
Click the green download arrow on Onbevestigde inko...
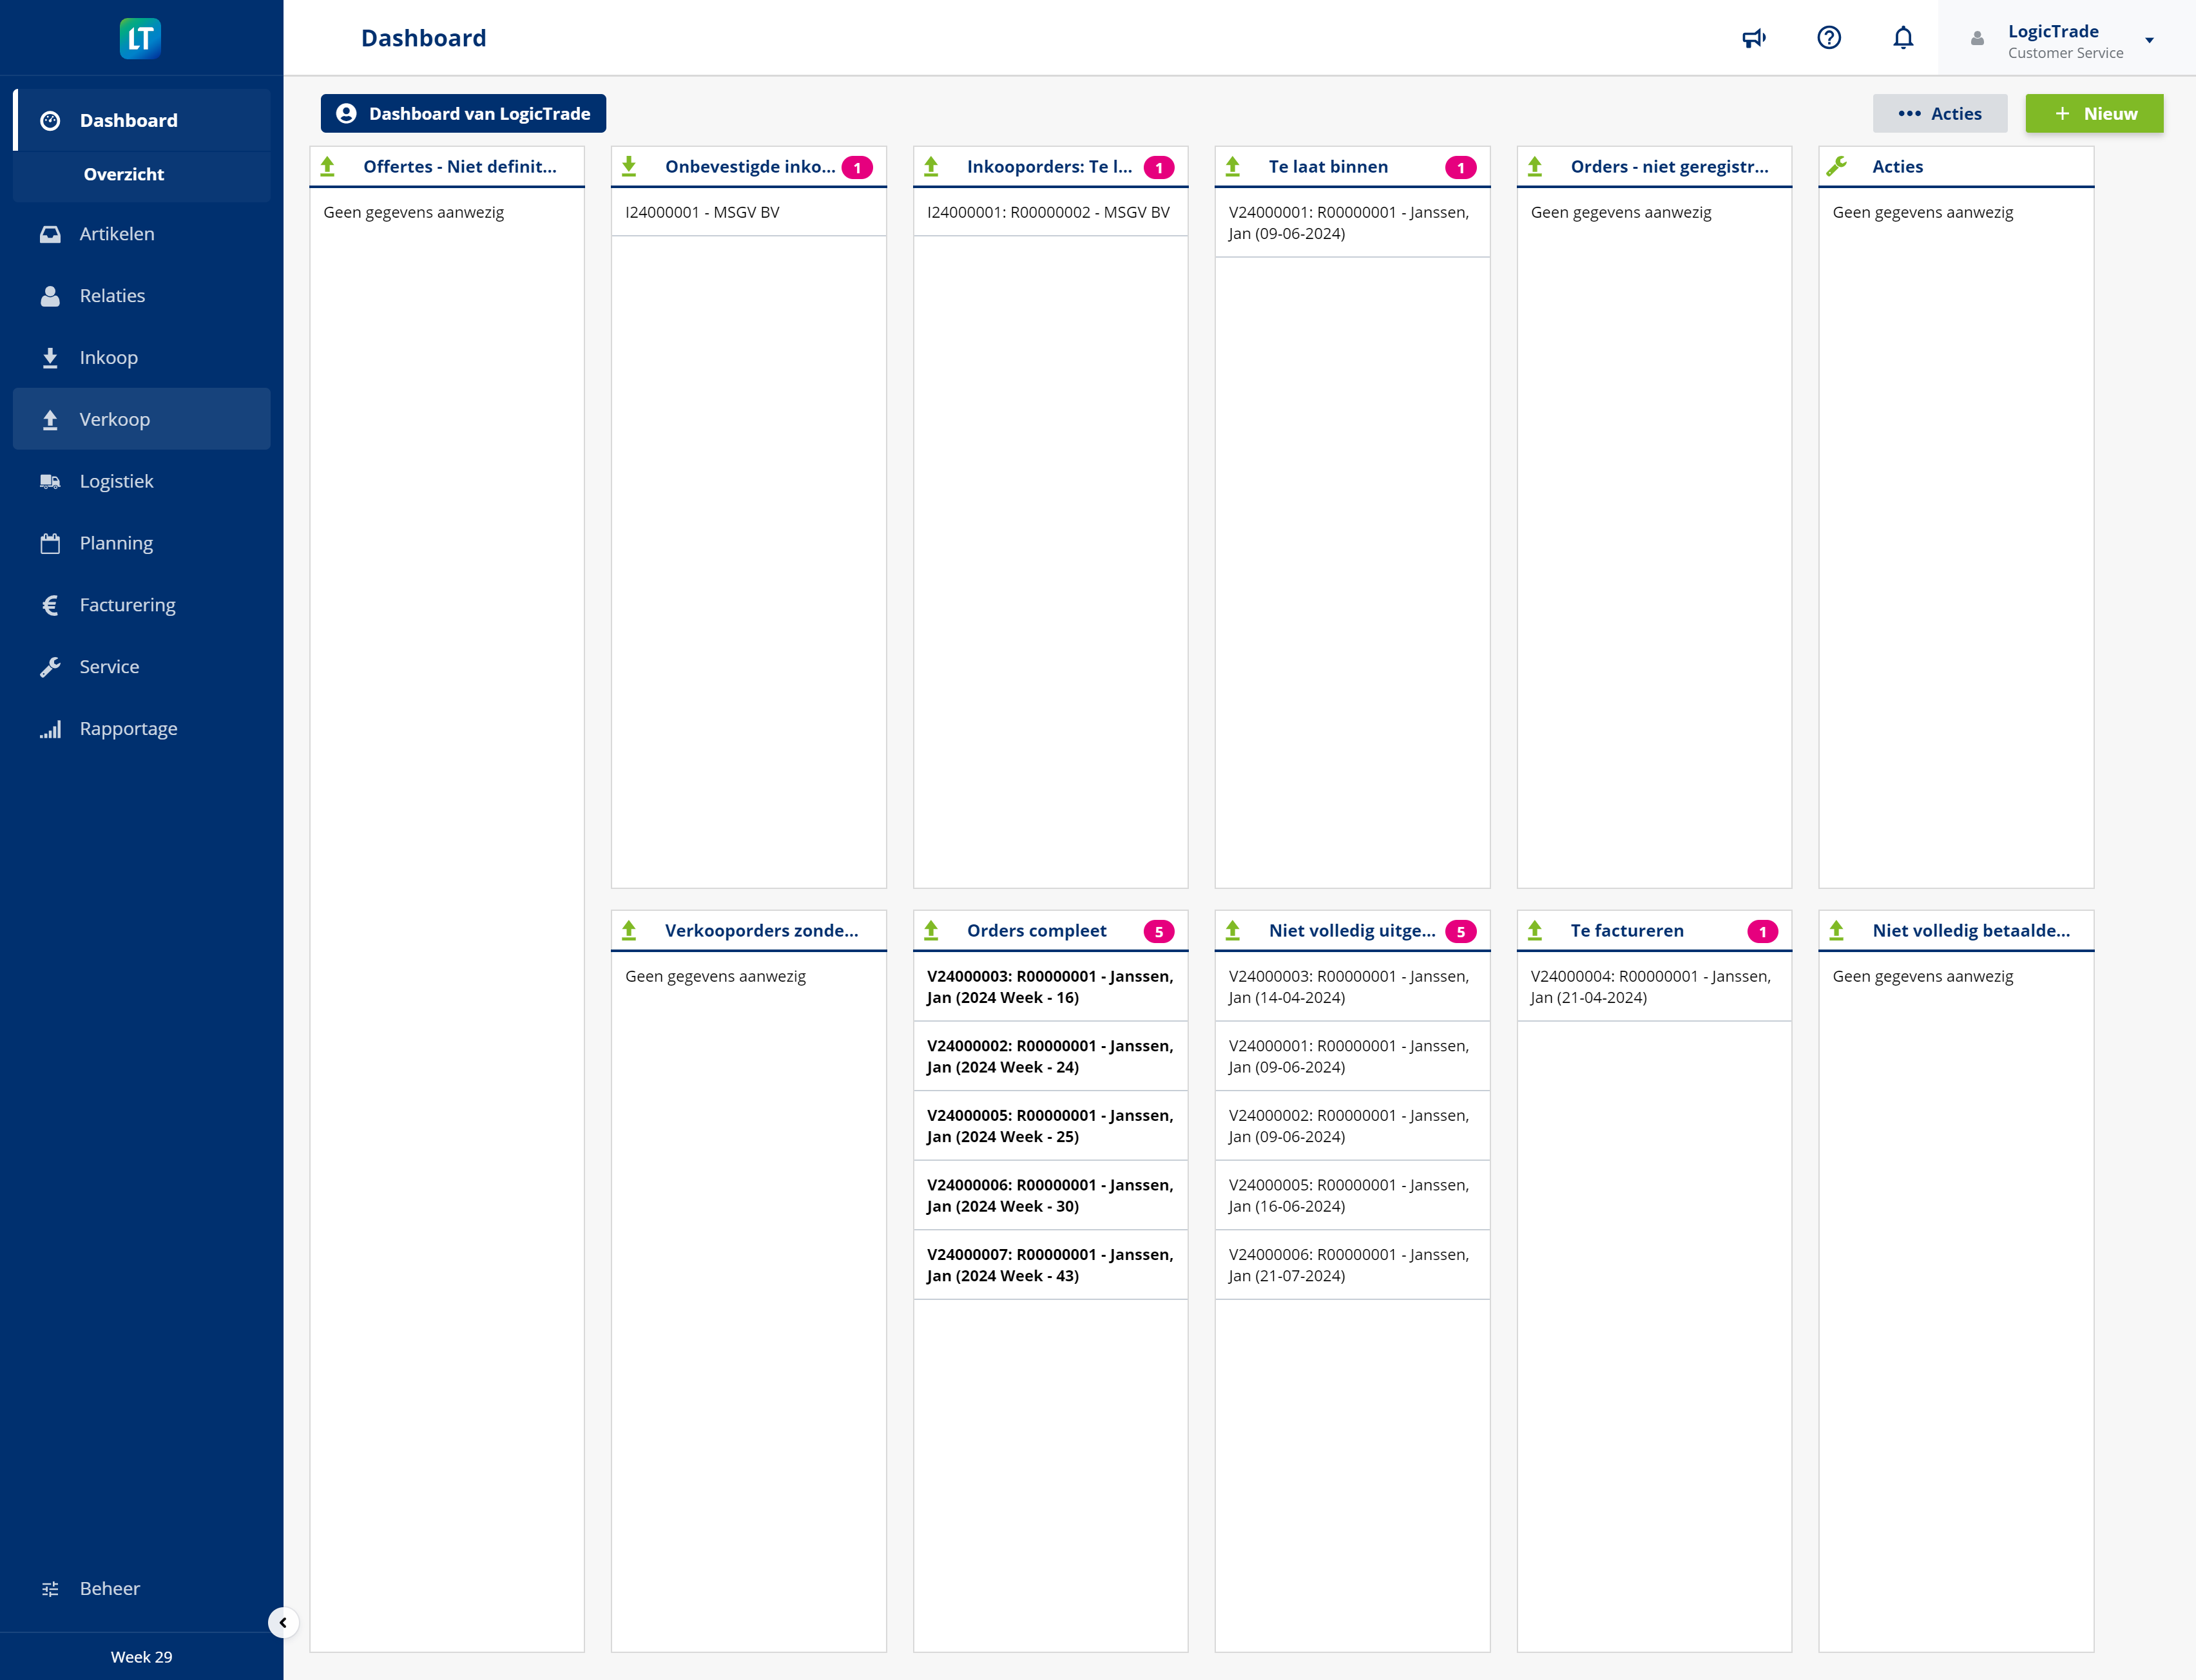[630, 167]
